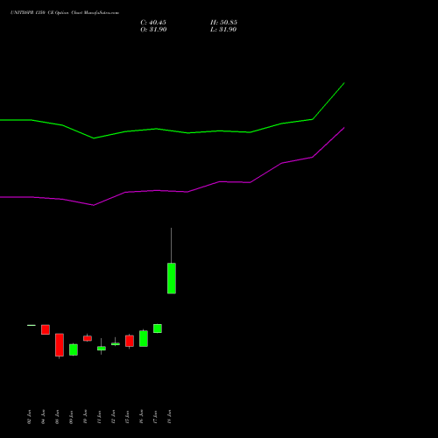Select the low value L: 31.90
Image resolution: width=438 pixels, height=438 pixels.
click(223, 30)
